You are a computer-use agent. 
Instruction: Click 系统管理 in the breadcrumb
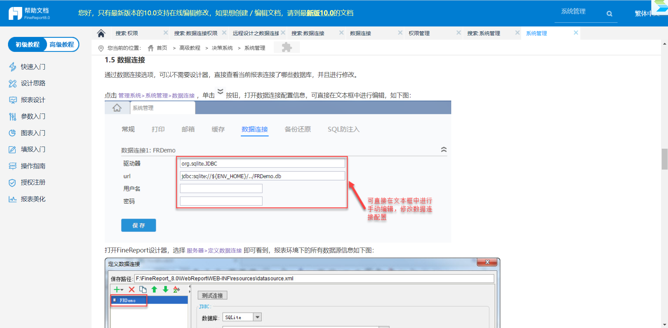click(255, 48)
